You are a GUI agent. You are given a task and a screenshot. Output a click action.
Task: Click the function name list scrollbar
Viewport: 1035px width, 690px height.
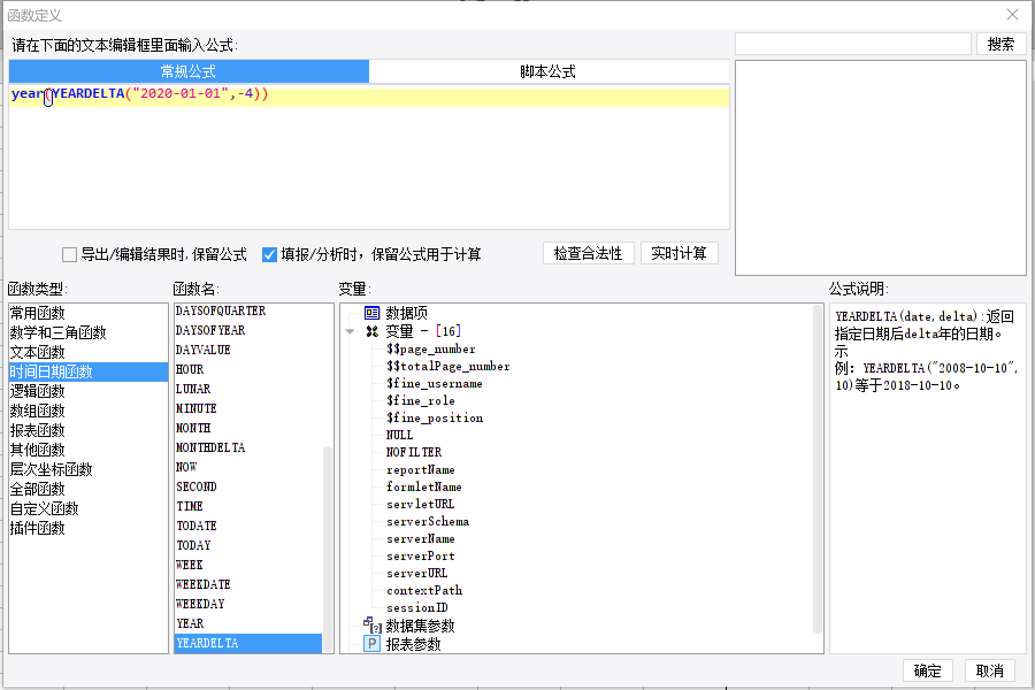point(326,546)
